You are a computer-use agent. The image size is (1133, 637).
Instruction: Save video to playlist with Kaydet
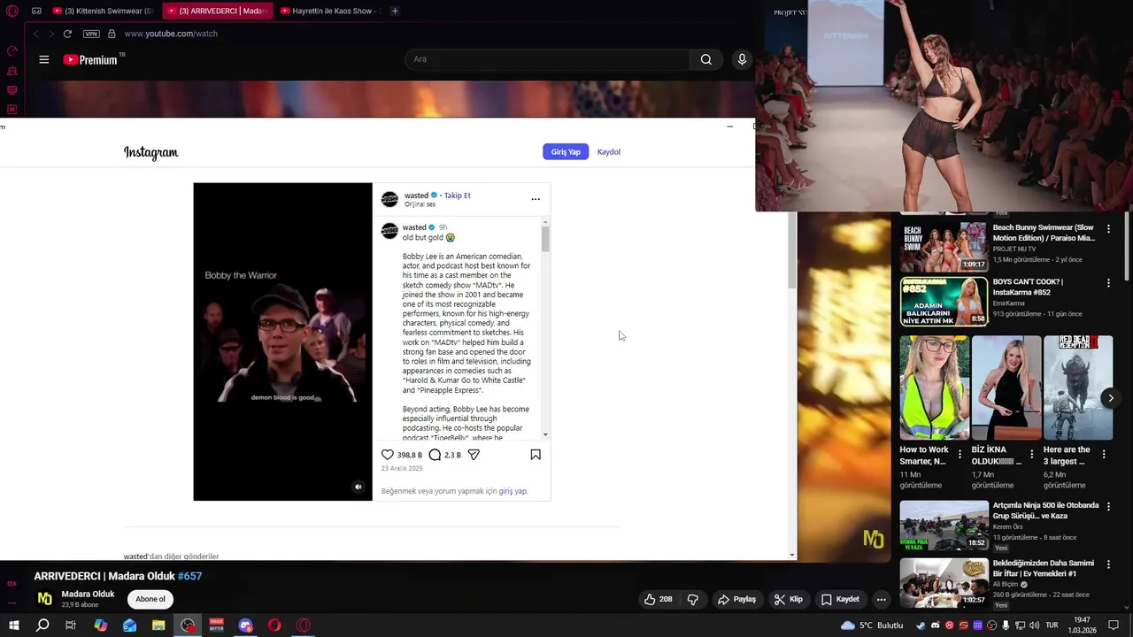[x=840, y=599]
